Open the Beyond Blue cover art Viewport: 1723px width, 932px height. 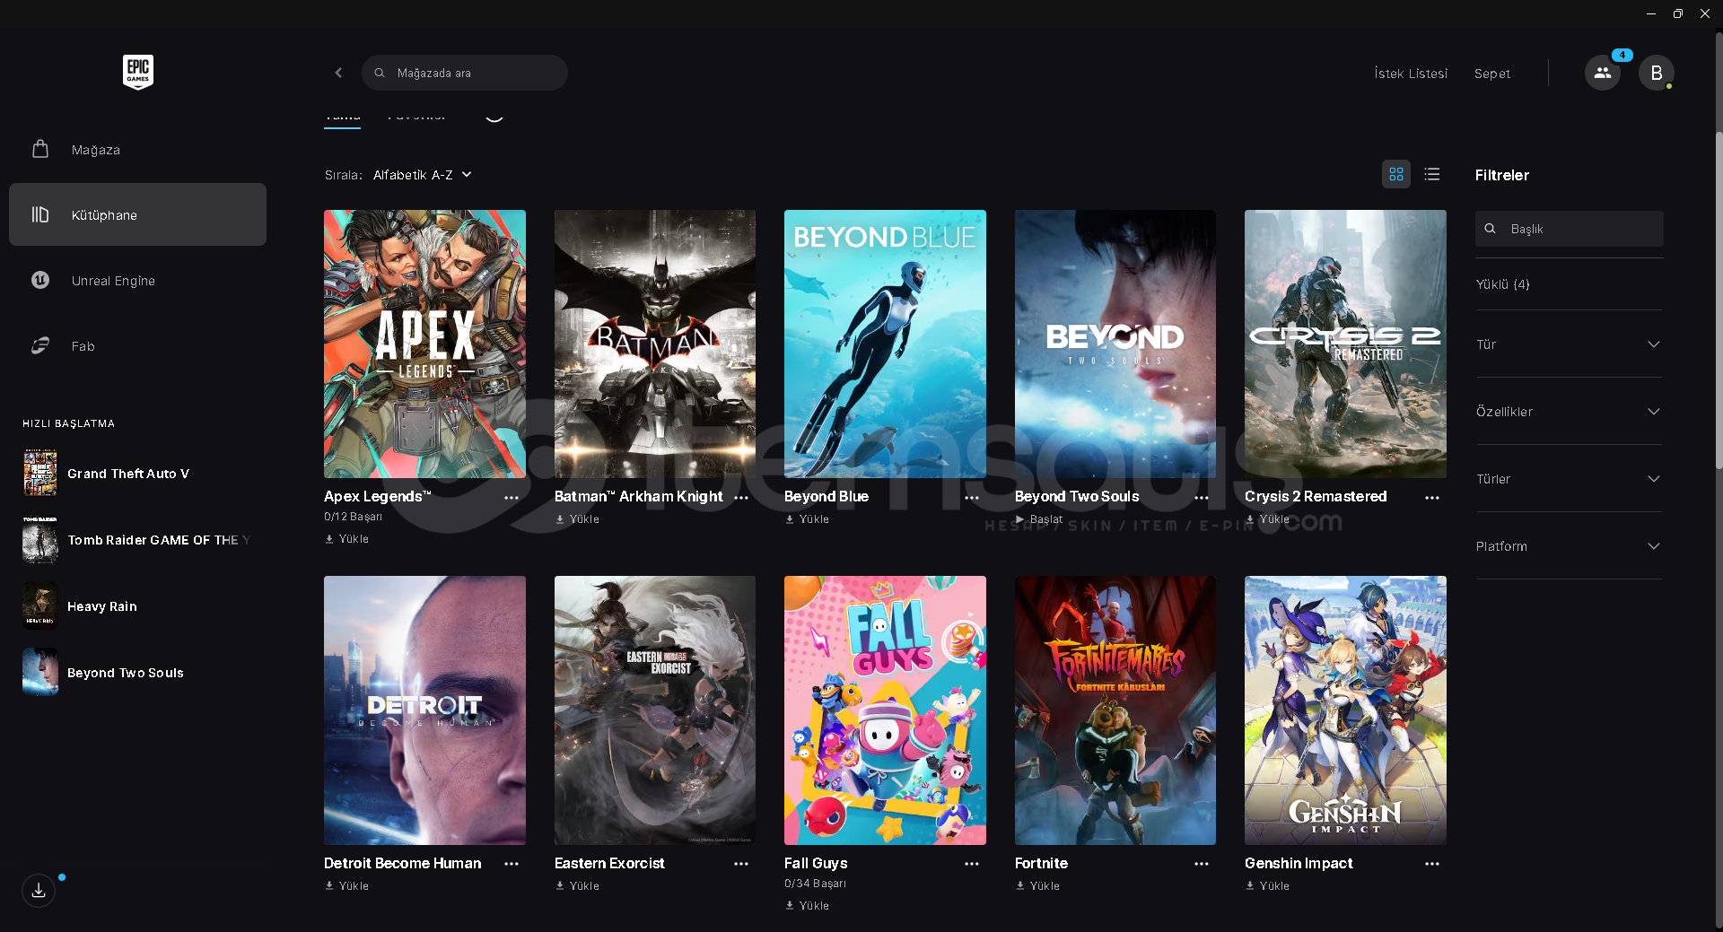coord(885,344)
